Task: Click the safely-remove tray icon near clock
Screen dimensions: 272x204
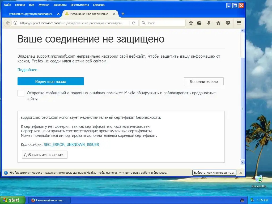Action: (252, 200)
